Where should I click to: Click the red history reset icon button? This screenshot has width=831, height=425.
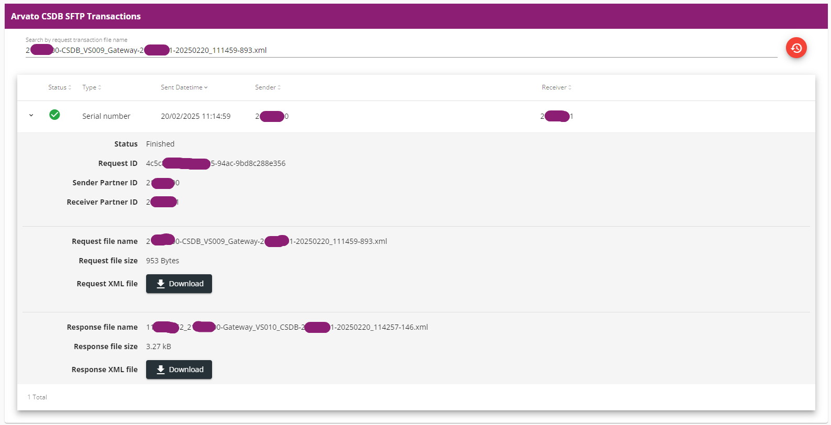click(796, 48)
